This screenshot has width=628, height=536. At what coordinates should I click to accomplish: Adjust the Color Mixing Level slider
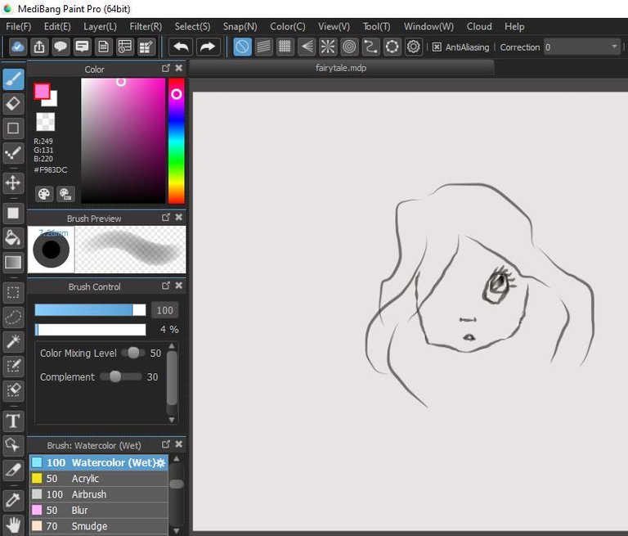(x=133, y=353)
